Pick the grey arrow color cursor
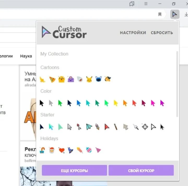This screenshot has width=188, height=186. (x=51, y=103)
